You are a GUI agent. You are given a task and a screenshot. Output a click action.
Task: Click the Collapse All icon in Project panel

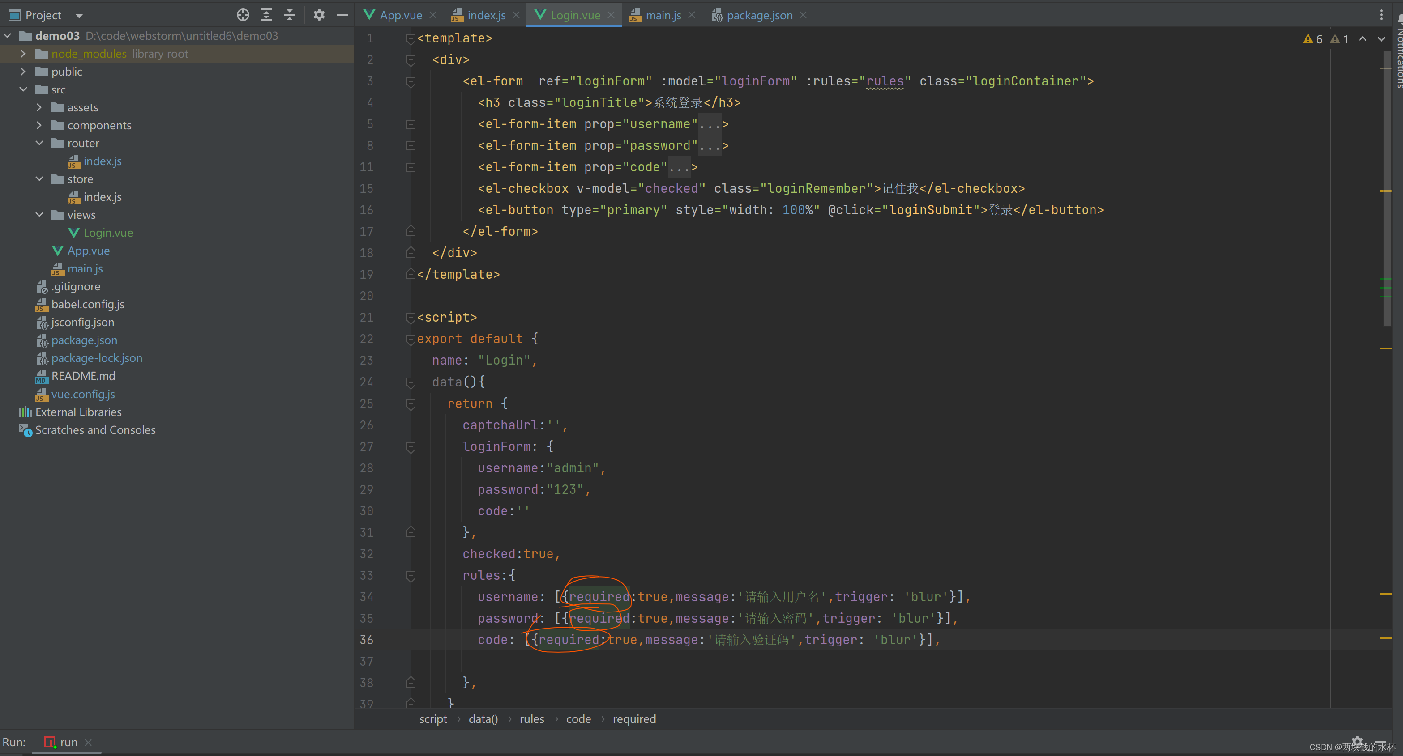[290, 15]
